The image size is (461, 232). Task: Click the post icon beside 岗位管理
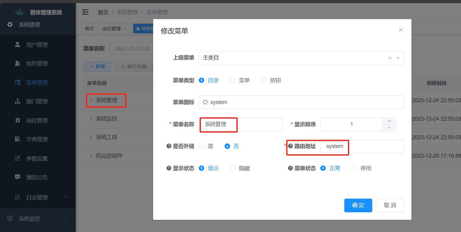(x=18, y=120)
